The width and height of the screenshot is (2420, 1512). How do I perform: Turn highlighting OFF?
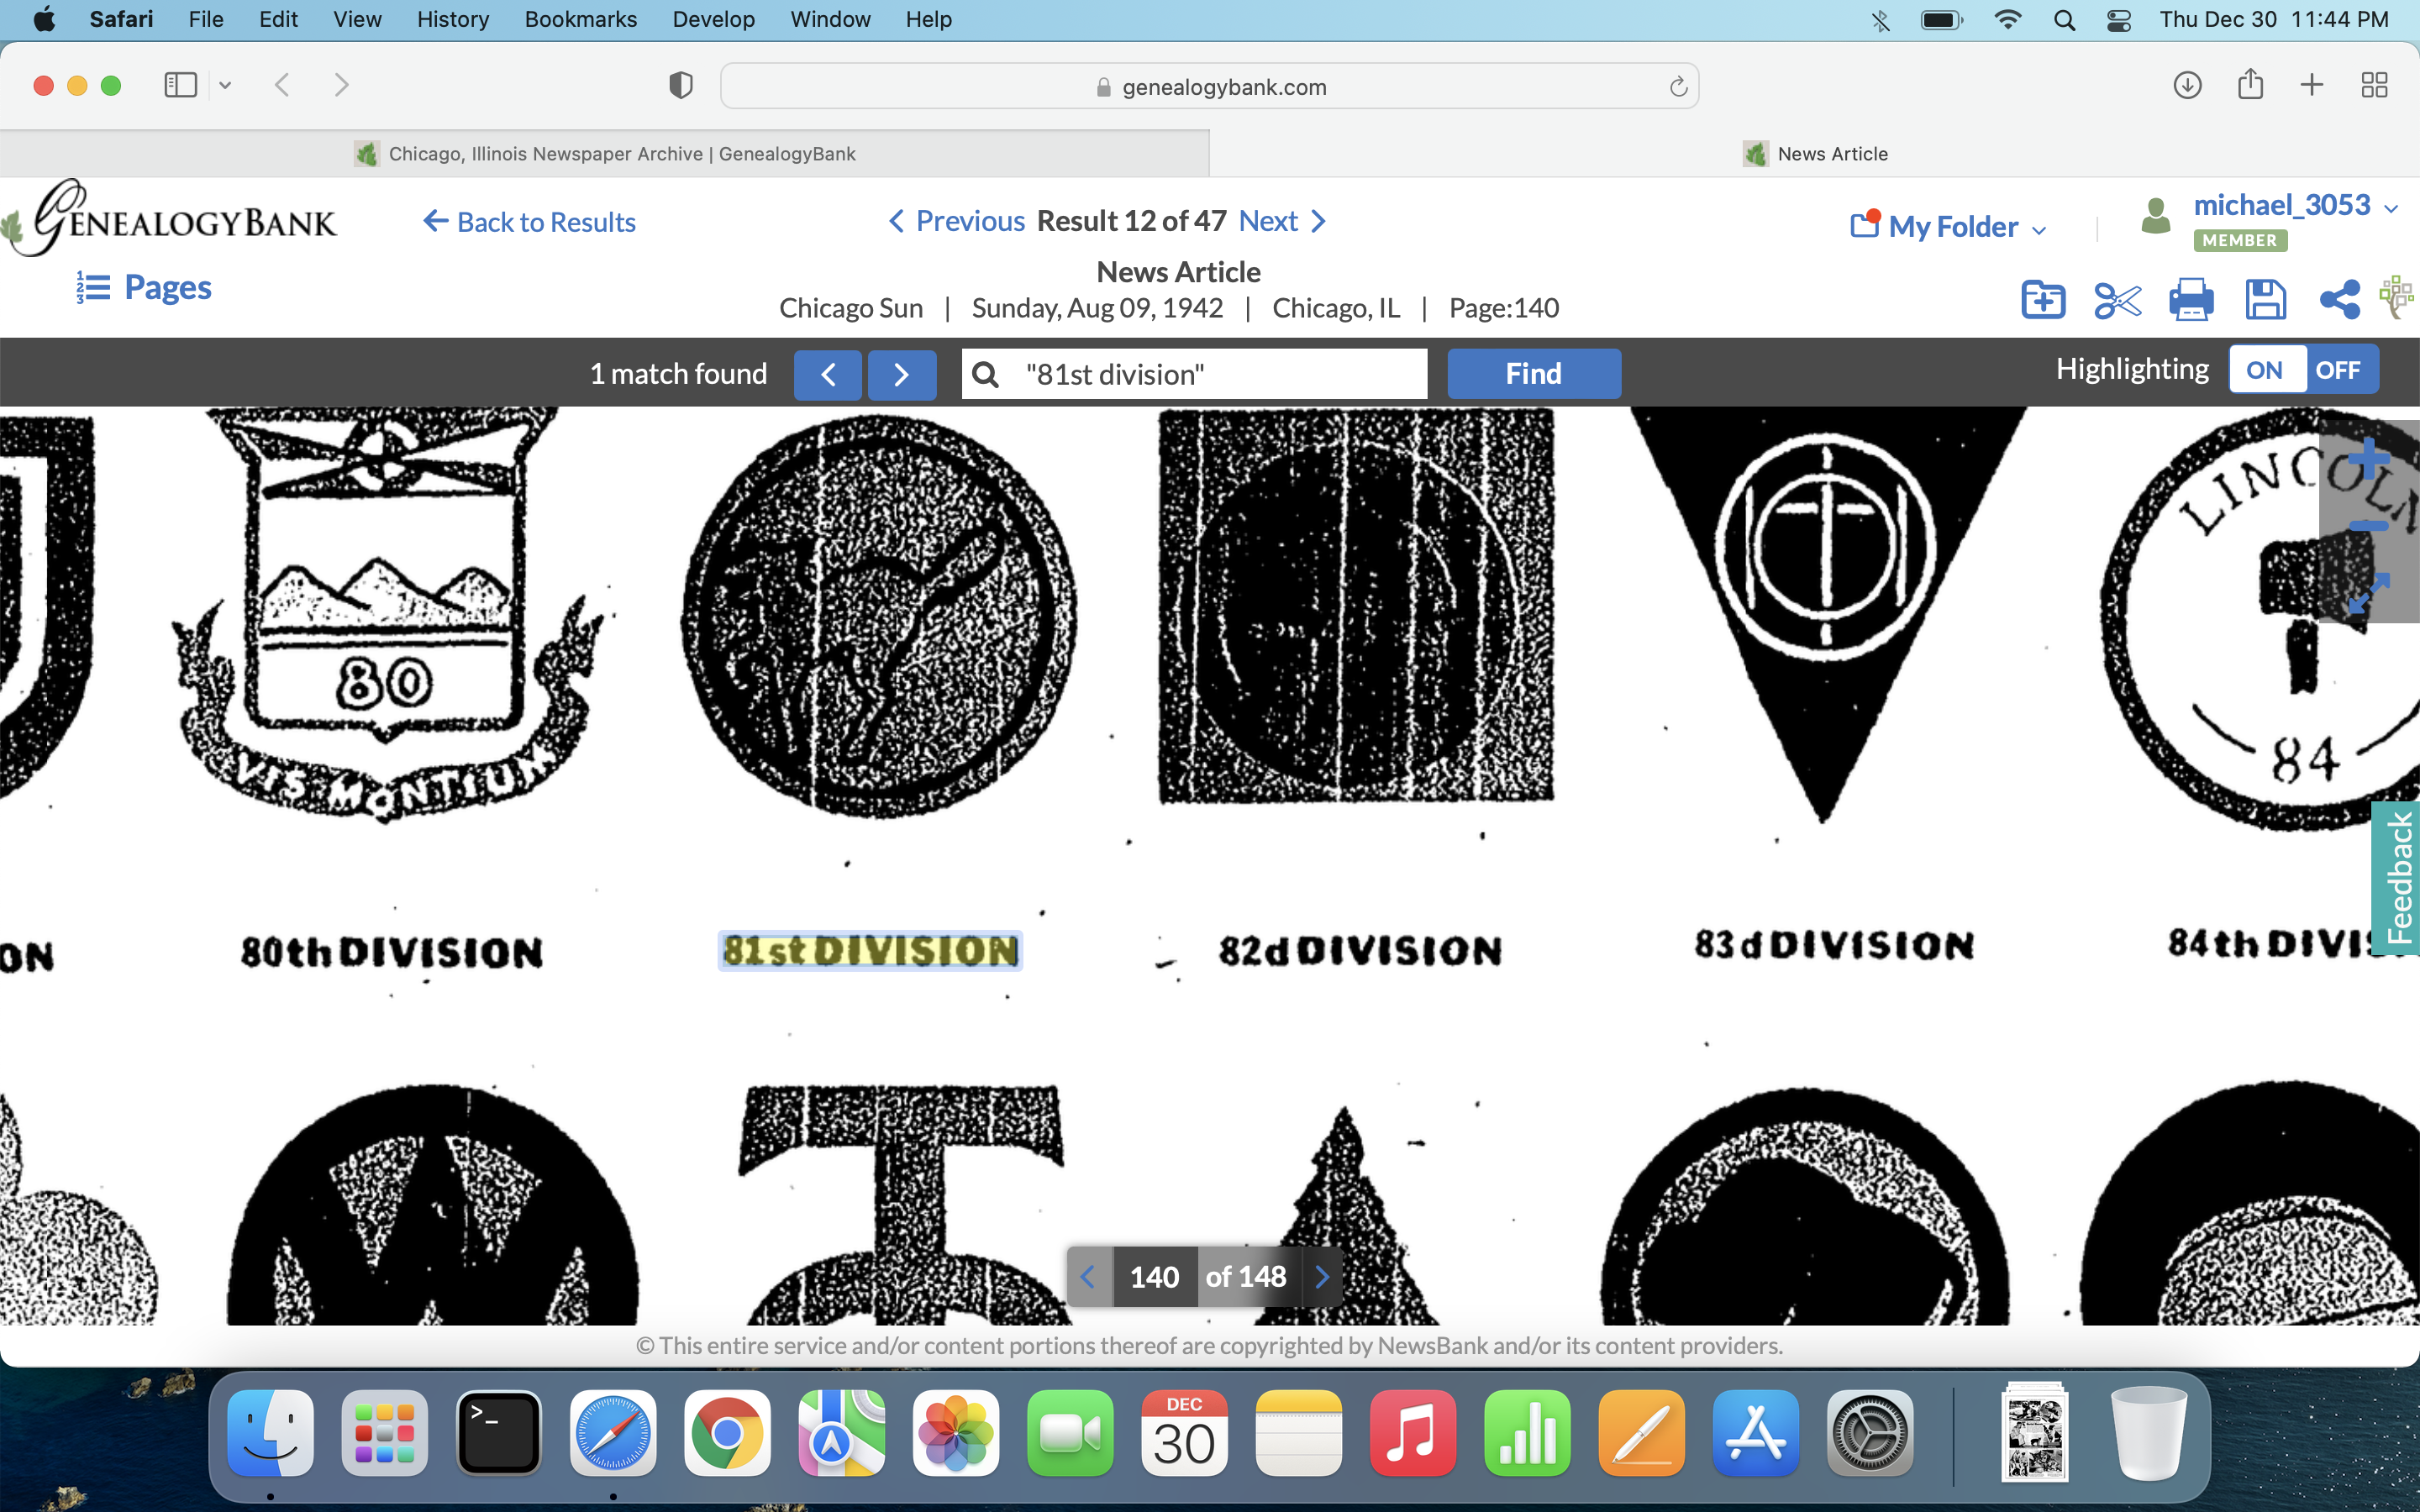pyautogui.click(x=2337, y=370)
